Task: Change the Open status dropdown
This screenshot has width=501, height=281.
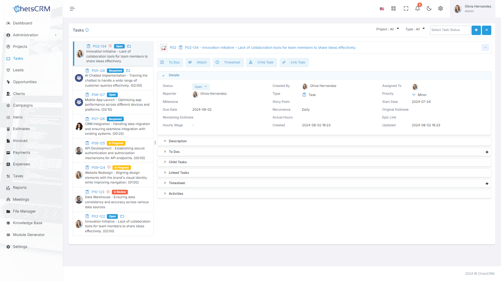Action: click(201, 87)
